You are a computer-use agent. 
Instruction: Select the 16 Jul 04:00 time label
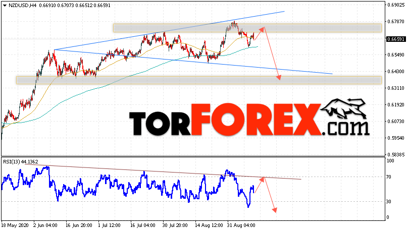pyautogui.click(x=143, y=225)
